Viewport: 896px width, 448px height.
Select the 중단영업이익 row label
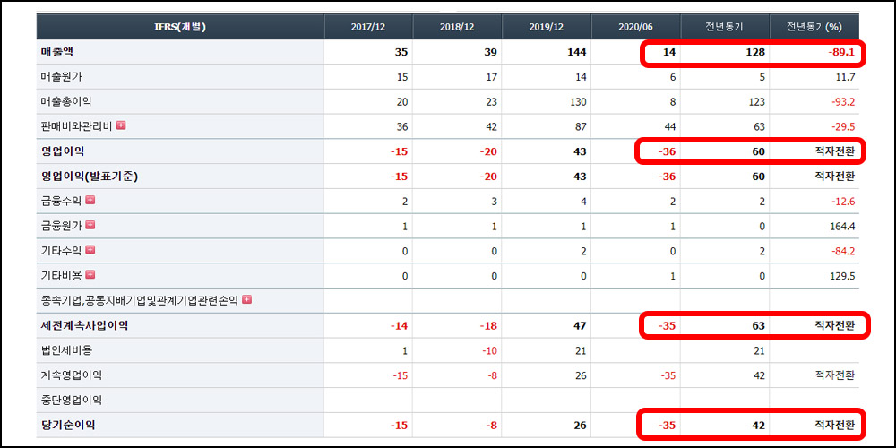72,401
